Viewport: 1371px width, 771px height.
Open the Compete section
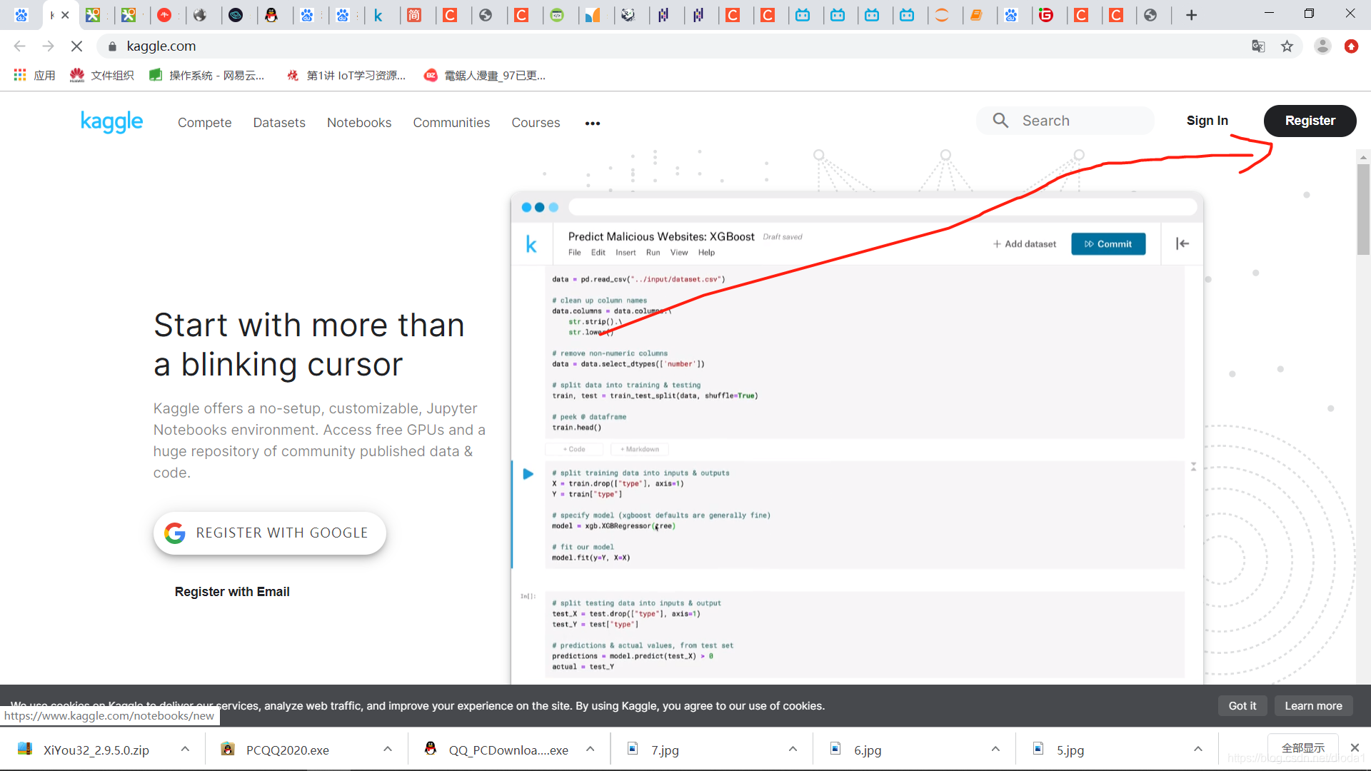coord(204,122)
